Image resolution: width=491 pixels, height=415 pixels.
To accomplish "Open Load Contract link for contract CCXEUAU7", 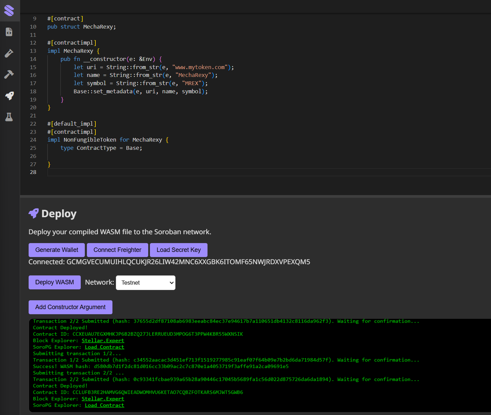I will [x=104, y=347].
